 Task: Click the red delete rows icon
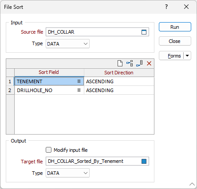pos(149,63)
